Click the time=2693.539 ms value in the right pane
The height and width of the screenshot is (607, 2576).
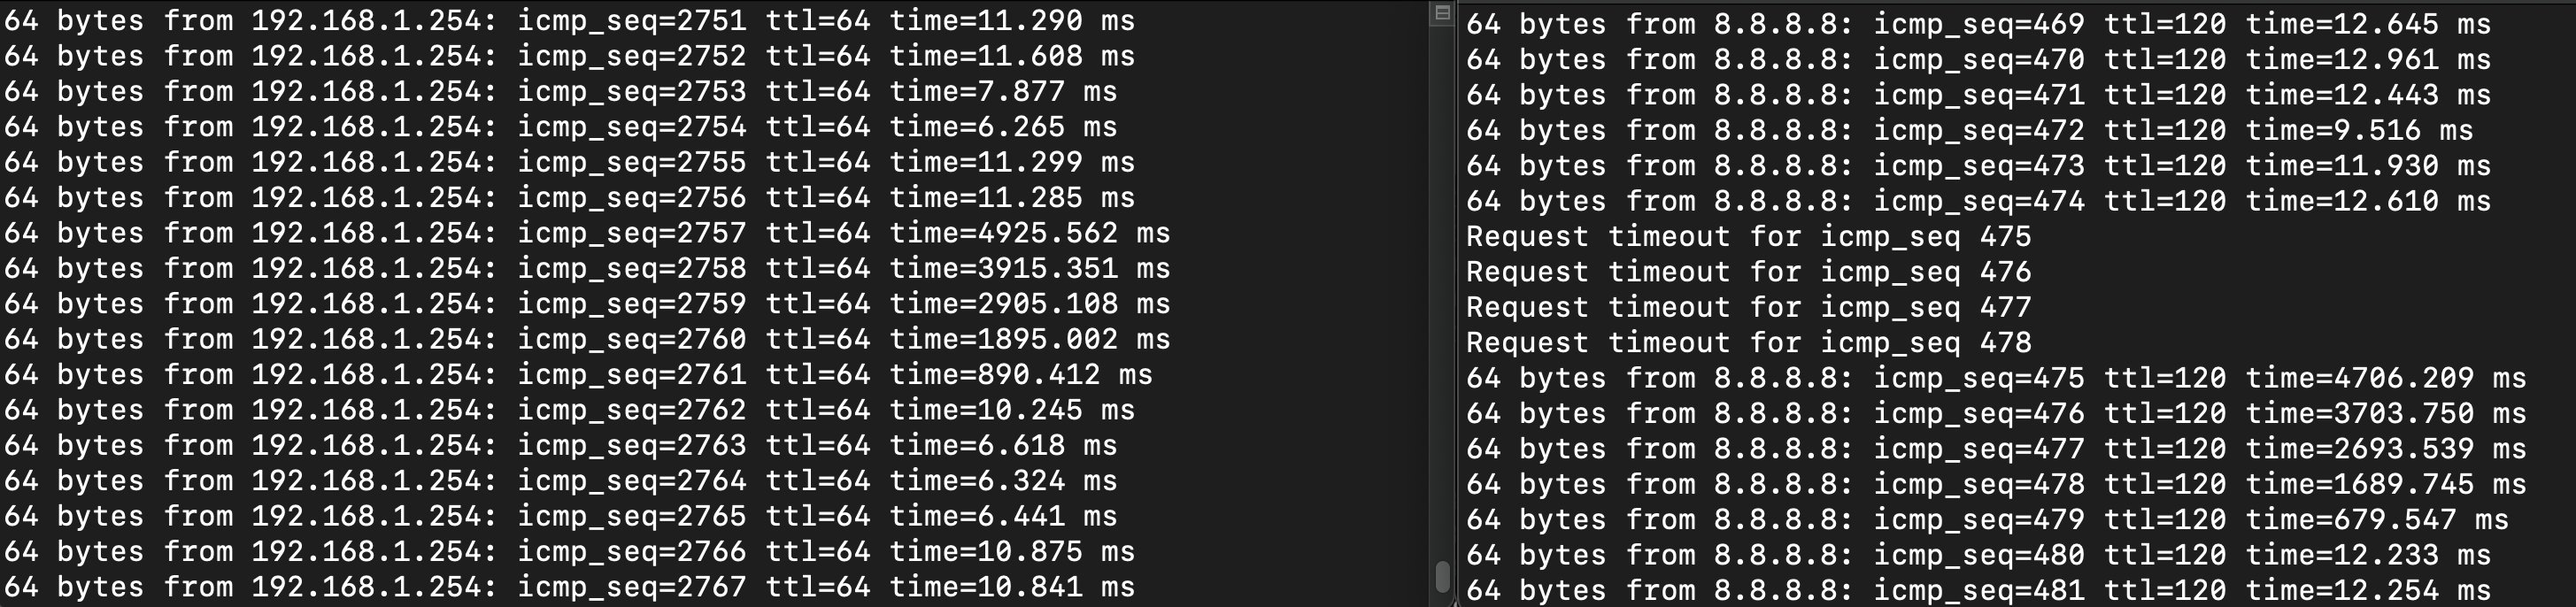click(x=2385, y=449)
